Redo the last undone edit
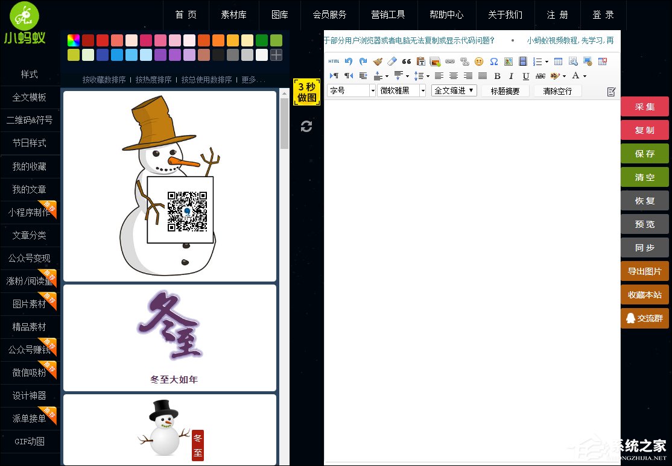Image resolution: width=672 pixels, height=466 pixels. pyautogui.click(x=363, y=61)
